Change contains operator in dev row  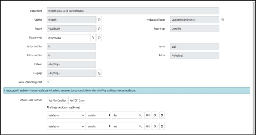(99, 115)
